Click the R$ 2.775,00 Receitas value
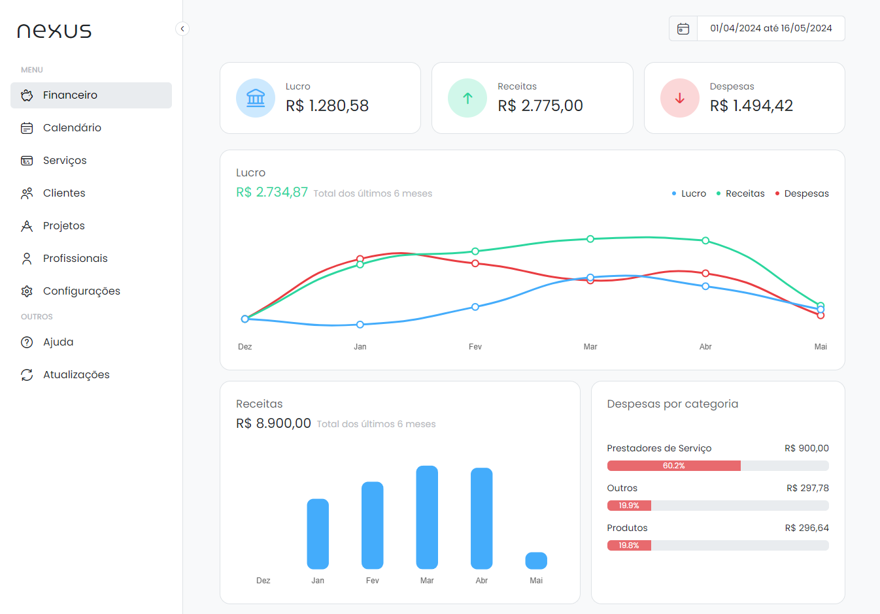 (540, 106)
